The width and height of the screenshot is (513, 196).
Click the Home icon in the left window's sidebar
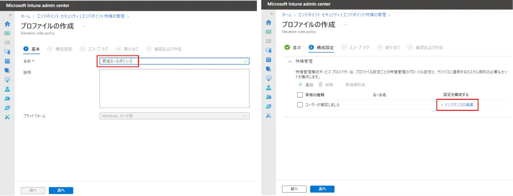[7, 24]
